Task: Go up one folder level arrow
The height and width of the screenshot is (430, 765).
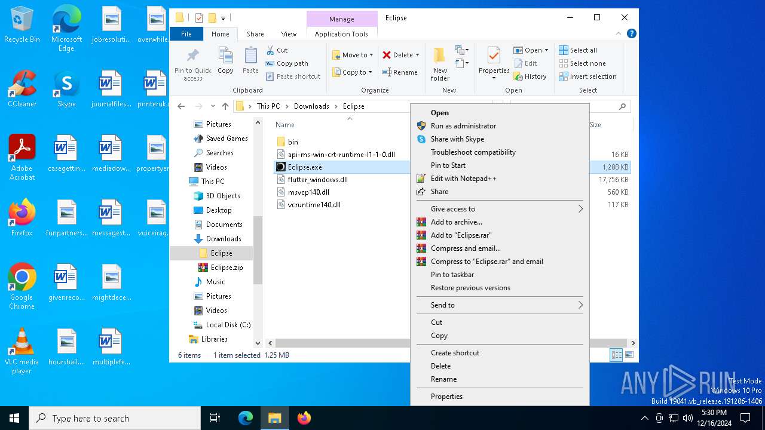Action: coord(225,106)
